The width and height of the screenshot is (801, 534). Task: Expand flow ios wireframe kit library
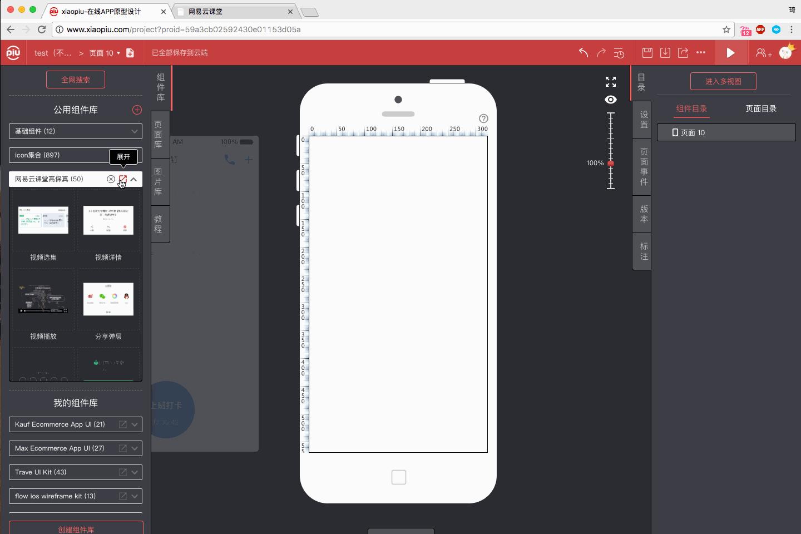click(x=135, y=496)
